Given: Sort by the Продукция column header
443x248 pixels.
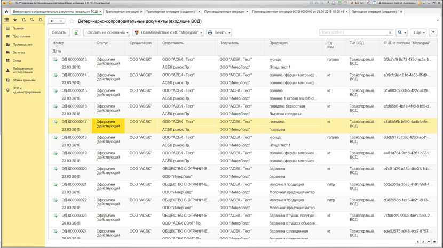Looking at the screenshot, I should point(278,43).
